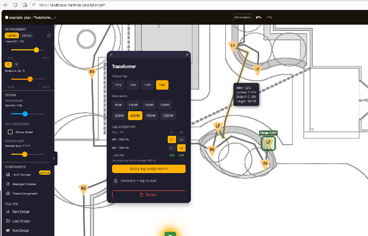The height and width of the screenshot is (236, 368).
Task: Choose the 15V output tap
Action: pos(162,85)
